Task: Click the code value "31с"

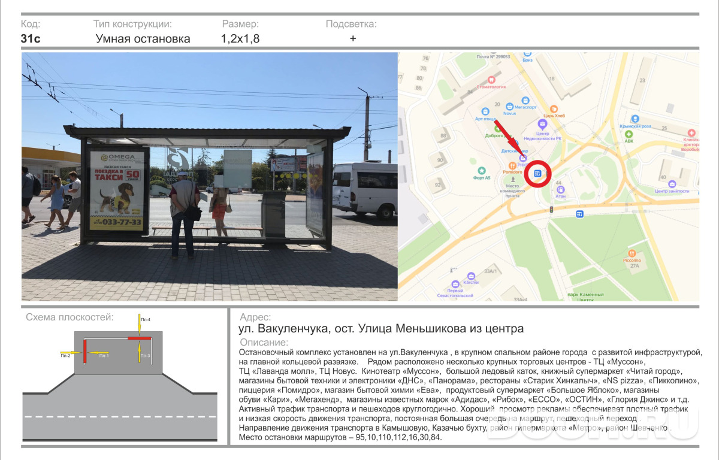Action: pyautogui.click(x=31, y=39)
